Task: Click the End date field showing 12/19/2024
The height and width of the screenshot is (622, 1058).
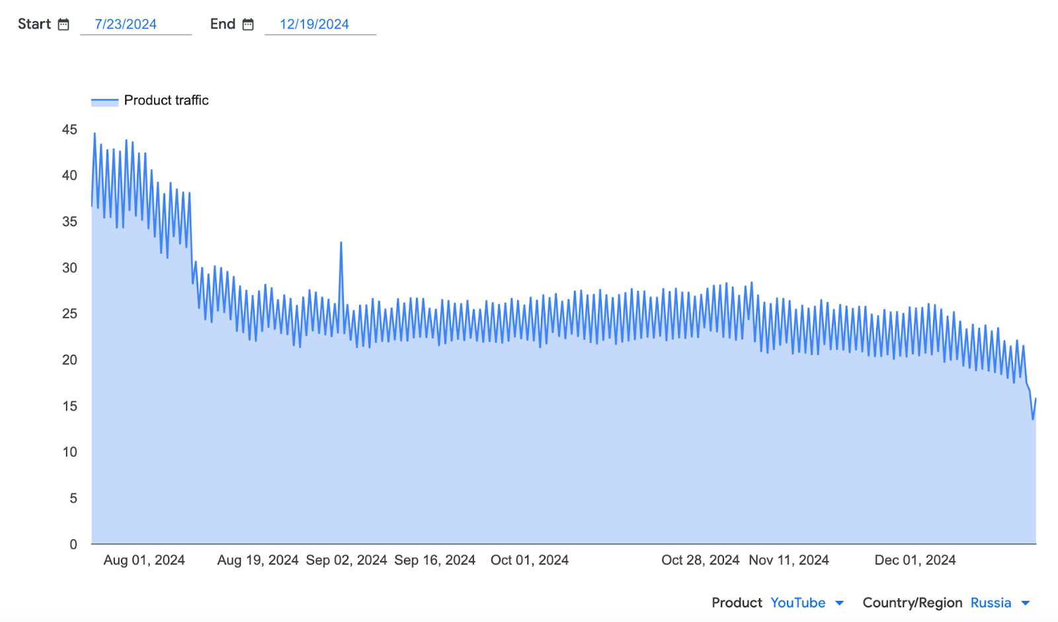Action: click(x=314, y=24)
